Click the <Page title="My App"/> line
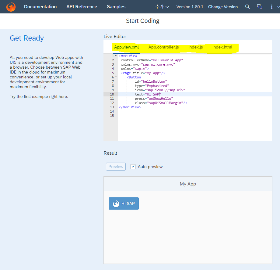The image size is (280, 270). tap(143, 73)
